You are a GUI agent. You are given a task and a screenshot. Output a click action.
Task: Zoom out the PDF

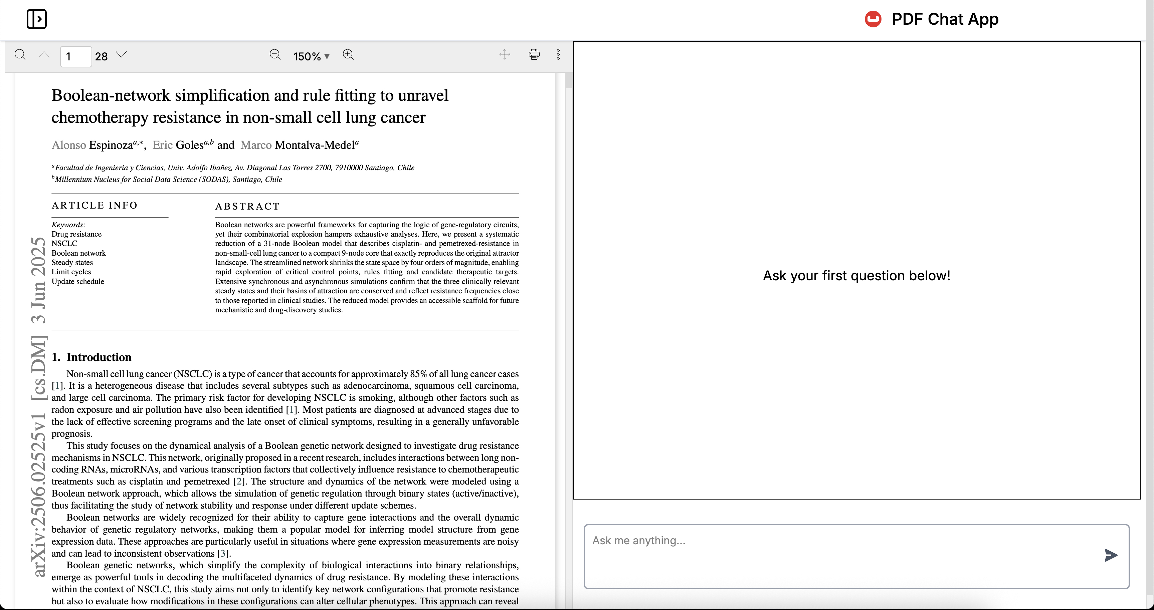click(275, 55)
